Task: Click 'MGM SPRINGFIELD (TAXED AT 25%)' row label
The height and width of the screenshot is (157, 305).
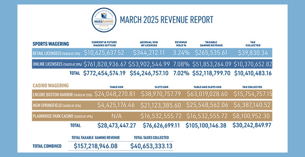Action: pos(57,106)
